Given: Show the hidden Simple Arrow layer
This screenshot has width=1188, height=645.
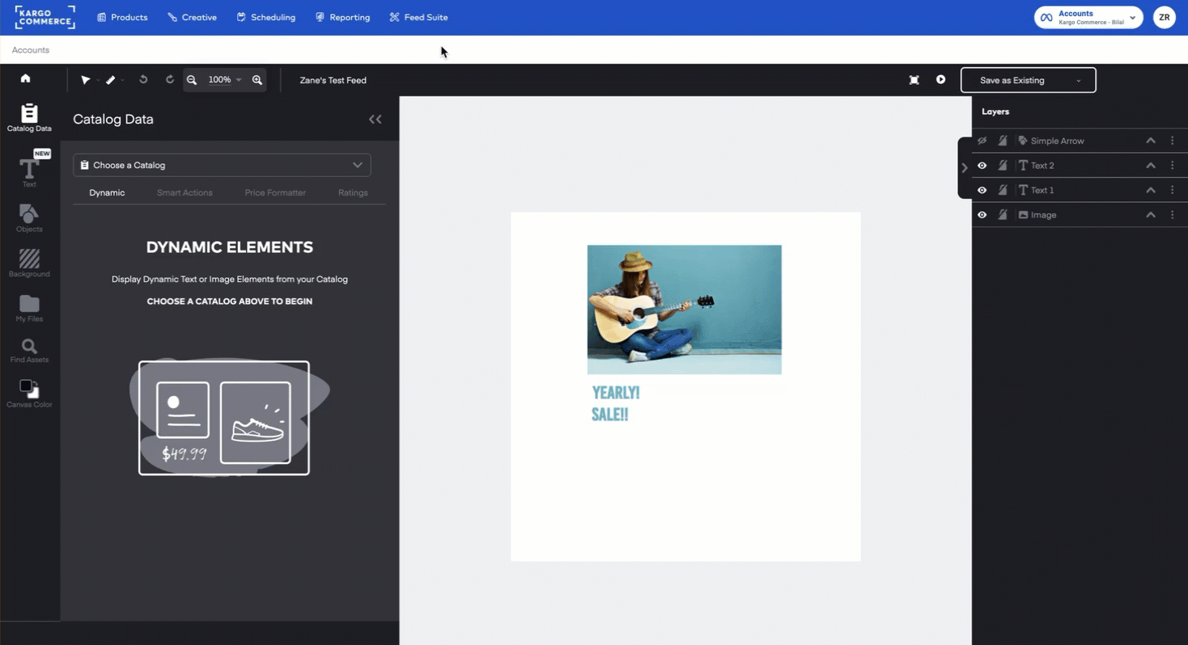Looking at the screenshot, I should tap(982, 140).
